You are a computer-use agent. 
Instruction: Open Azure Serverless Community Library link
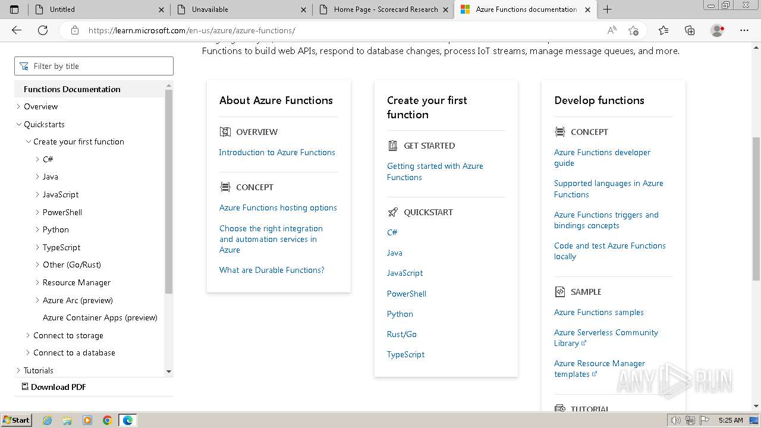606,338
